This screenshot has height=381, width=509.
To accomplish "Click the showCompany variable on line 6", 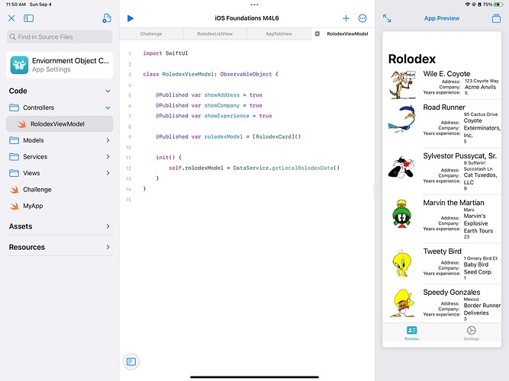I will click(x=222, y=105).
